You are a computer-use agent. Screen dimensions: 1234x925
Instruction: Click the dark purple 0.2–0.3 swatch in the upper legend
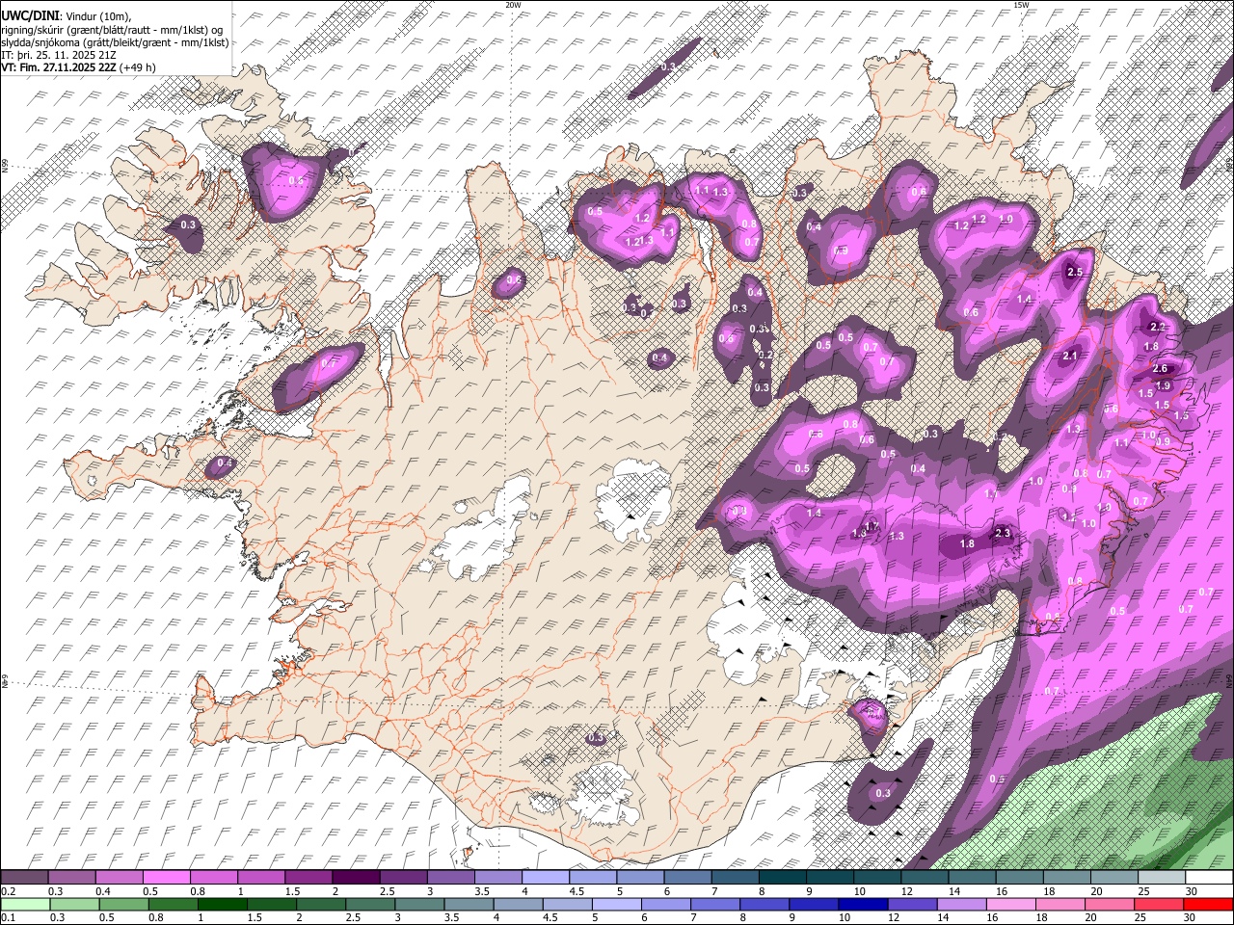click(24, 878)
